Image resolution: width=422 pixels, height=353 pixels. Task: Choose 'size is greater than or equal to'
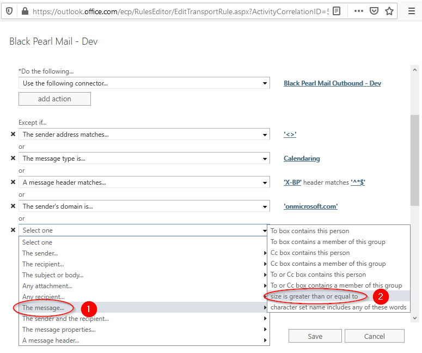[x=314, y=296]
